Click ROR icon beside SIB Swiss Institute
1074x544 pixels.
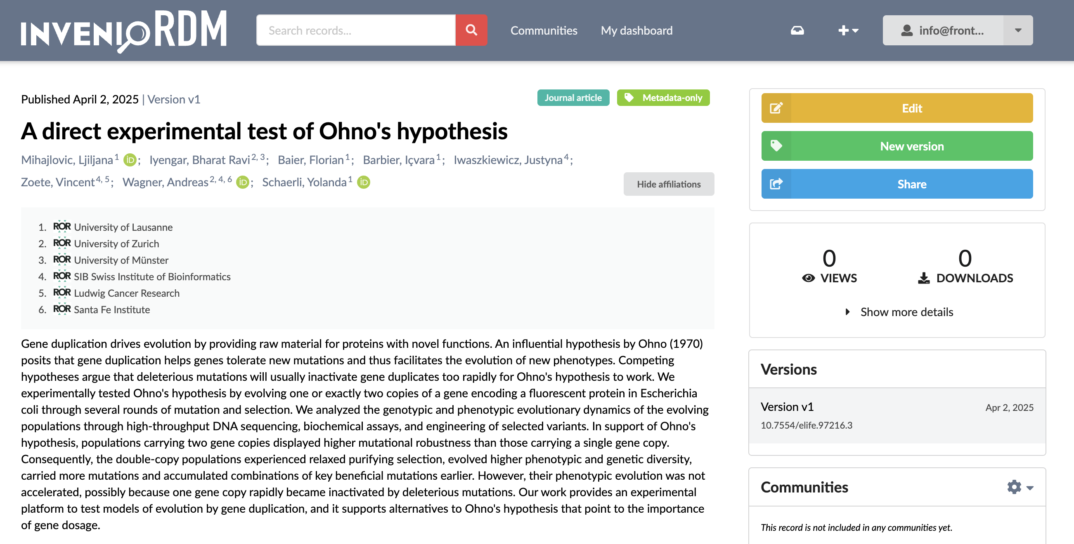(62, 277)
